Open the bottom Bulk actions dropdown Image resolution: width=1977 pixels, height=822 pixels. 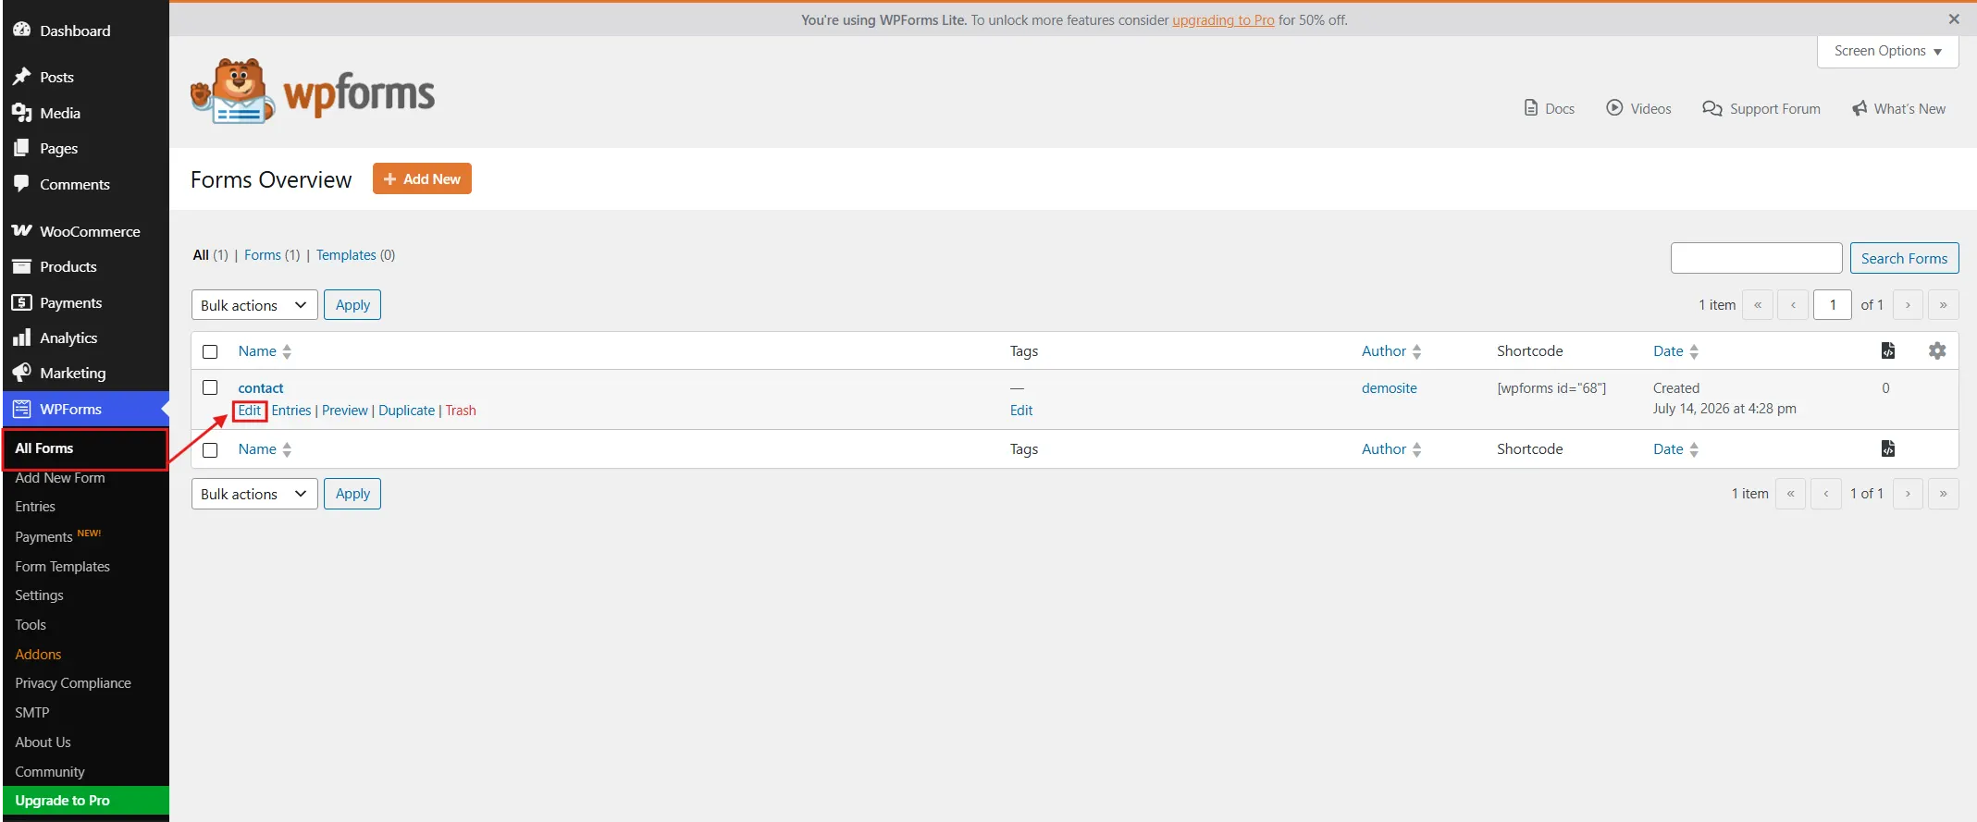click(x=254, y=494)
